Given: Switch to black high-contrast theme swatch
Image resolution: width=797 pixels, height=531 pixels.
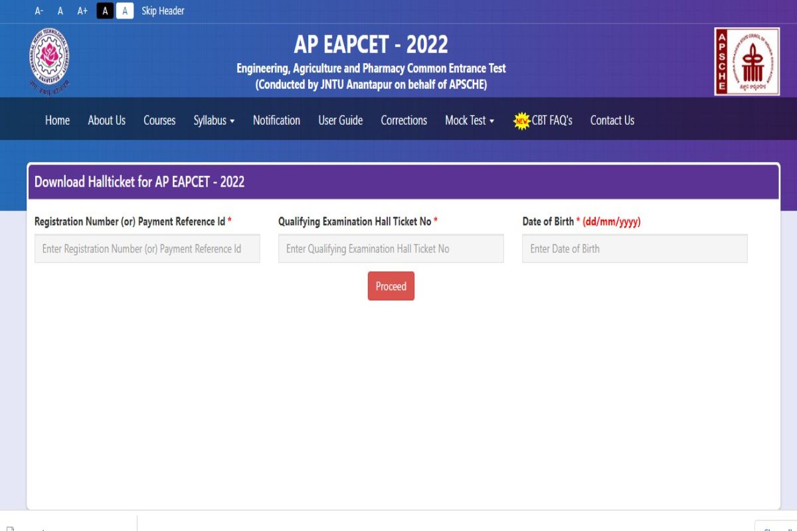Looking at the screenshot, I should point(105,11).
